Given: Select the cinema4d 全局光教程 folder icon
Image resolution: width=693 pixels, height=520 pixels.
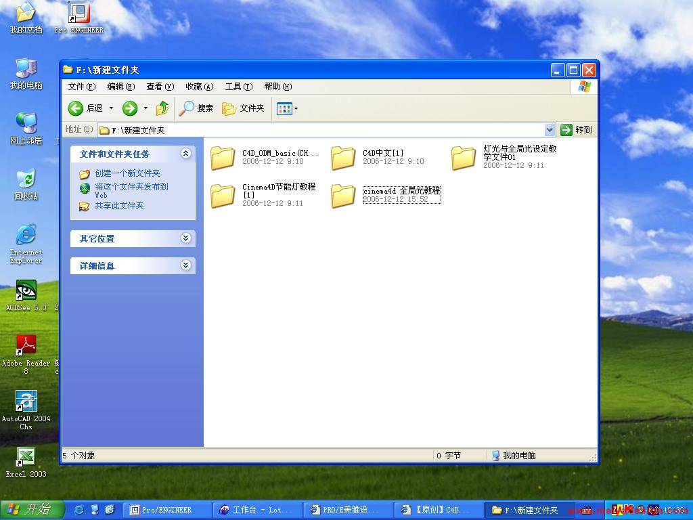Looking at the screenshot, I should (343, 196).
